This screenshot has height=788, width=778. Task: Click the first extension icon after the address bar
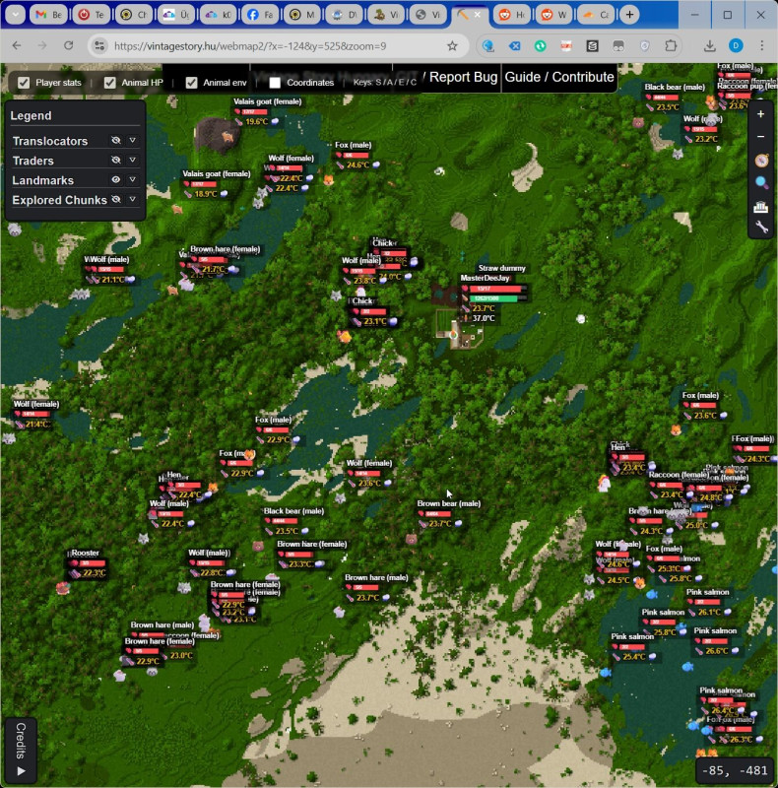click(x=487, y=46)
